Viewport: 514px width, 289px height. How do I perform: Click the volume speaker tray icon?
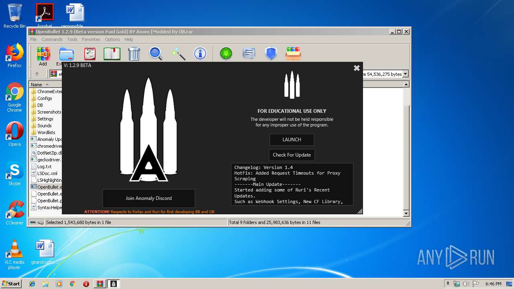(466, 284)
